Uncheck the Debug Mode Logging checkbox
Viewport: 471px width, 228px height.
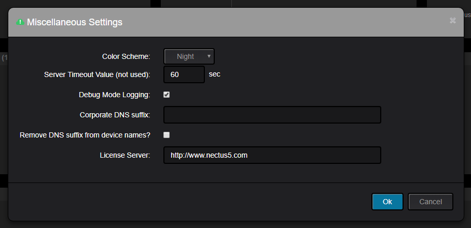click(x=167, y=95)
